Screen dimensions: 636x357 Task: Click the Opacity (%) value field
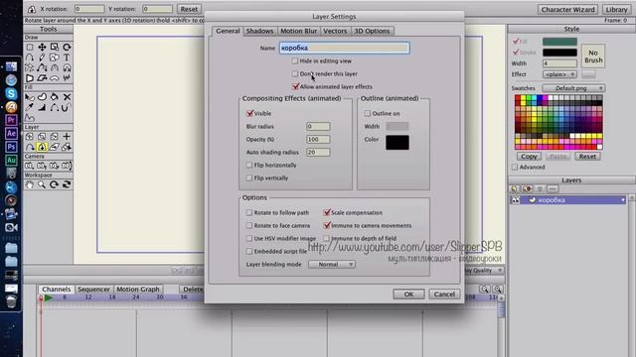click(x=318, y=139)
